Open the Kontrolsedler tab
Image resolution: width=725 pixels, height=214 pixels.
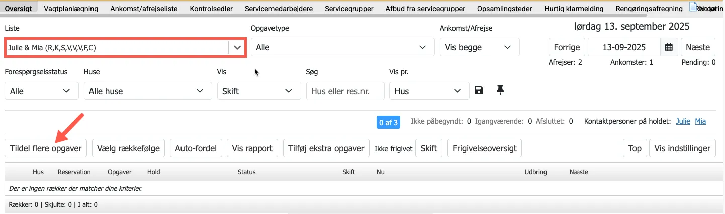point(211,9)
